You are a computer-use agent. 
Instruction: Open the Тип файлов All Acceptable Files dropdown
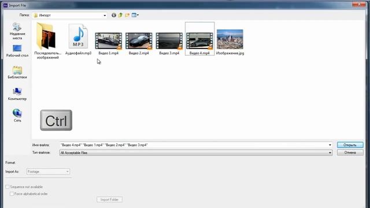tap(196, 153)
